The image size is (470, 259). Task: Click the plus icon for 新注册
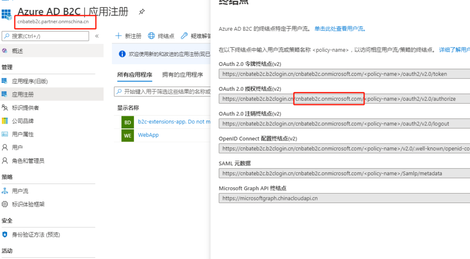[x=118, y=36]
